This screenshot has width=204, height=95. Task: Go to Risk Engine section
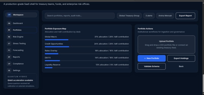(x=21, y=37)
